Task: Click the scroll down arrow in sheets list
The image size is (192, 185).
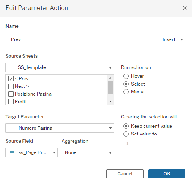Action: coord(110,101)
